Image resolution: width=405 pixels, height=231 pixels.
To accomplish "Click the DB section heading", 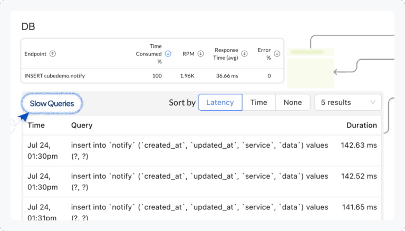I will point(28,26).
